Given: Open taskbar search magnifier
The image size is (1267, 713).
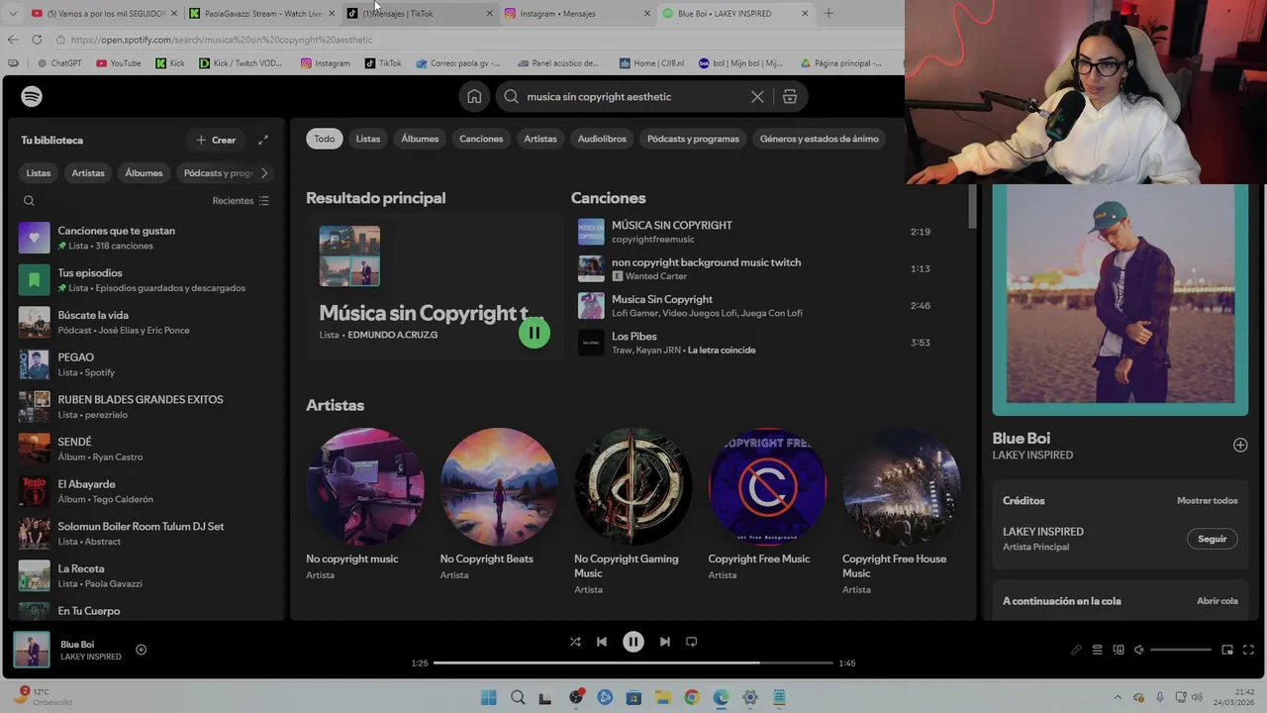Looking at the screenshot, I should (518, 697).
